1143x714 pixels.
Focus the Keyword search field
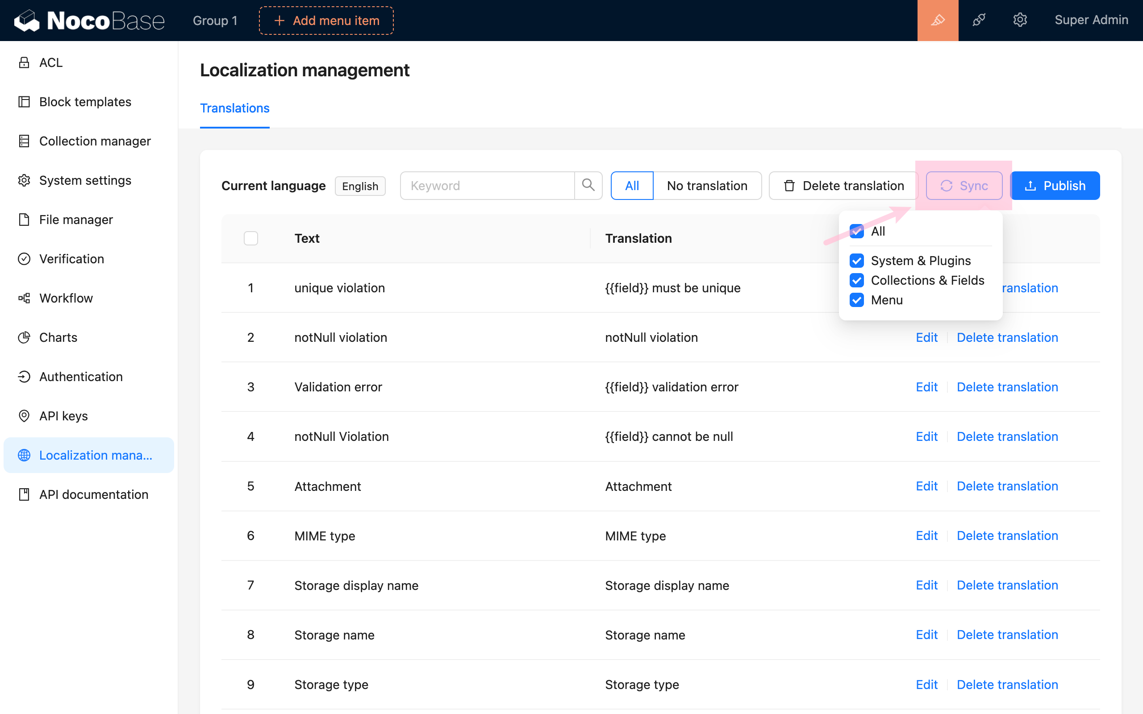[487, 186]
